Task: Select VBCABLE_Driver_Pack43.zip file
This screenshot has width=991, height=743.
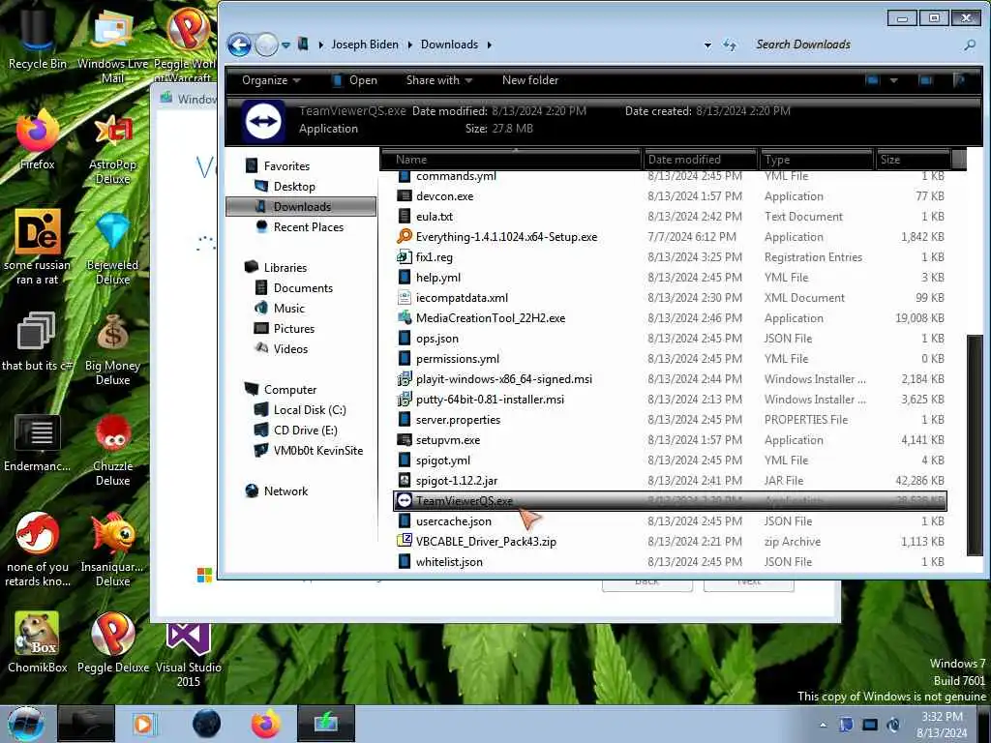Action: [x=486, y=542]
